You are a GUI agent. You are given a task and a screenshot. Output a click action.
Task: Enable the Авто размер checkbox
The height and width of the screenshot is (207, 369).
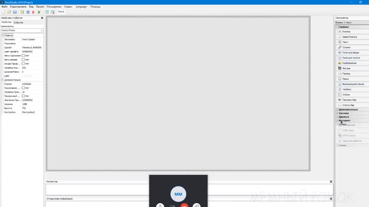[24, 60]
